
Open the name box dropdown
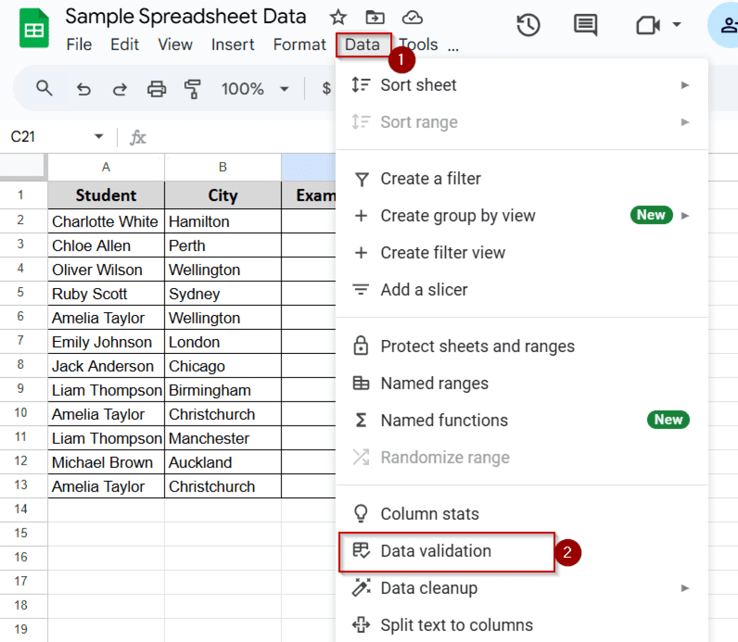[98, 136]
